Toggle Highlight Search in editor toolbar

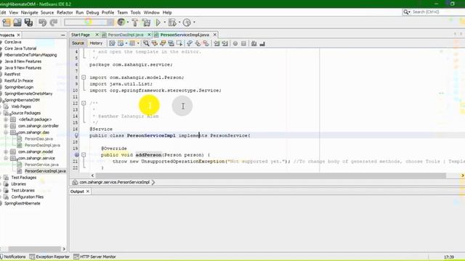171,43
